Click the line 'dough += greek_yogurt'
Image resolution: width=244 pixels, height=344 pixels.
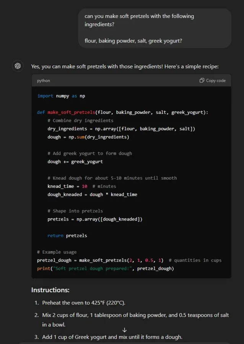point(75,162)
